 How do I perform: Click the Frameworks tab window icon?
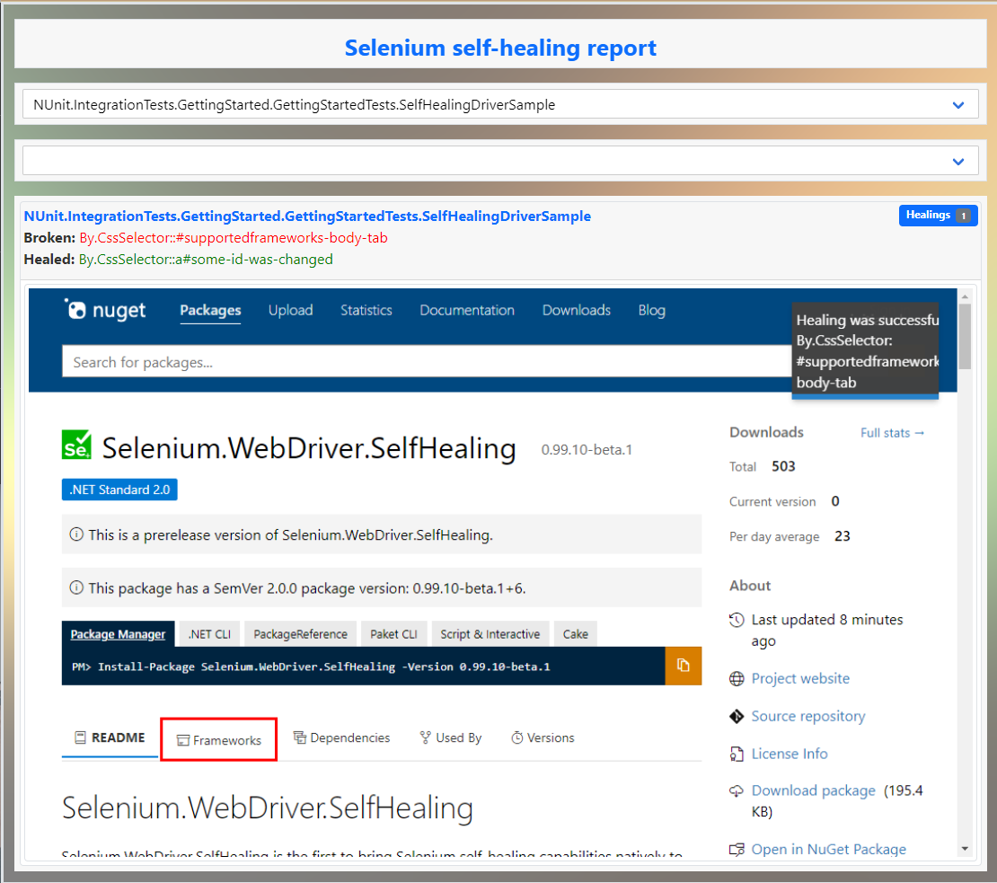(183, 740)
